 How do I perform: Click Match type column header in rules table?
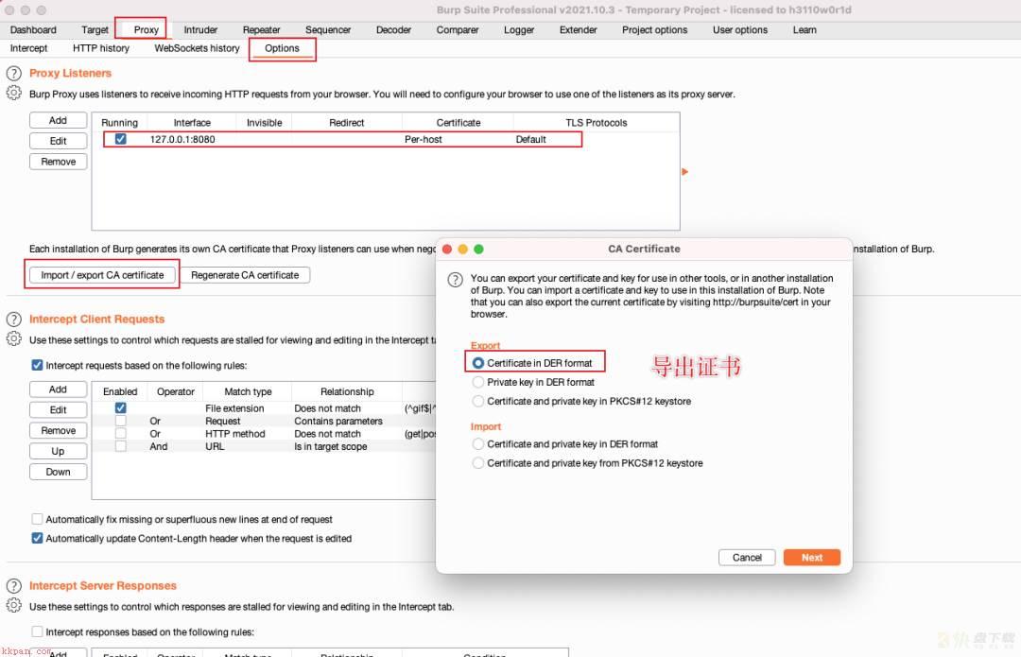248,391
